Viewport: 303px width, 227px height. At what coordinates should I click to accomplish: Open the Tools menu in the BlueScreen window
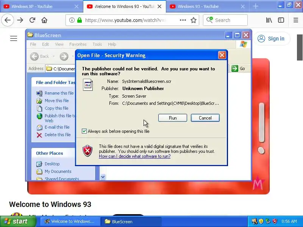[x=97, y=44]
